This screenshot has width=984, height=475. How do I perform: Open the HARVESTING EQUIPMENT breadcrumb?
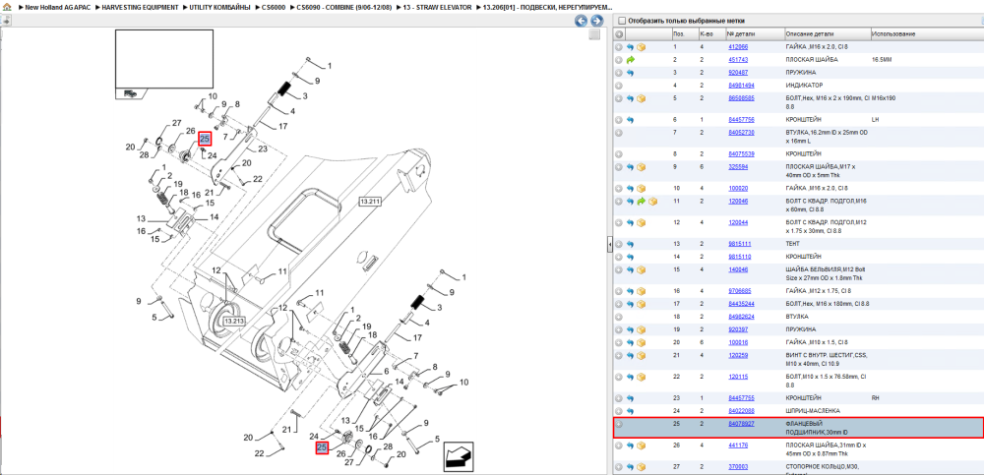(138, 7)
